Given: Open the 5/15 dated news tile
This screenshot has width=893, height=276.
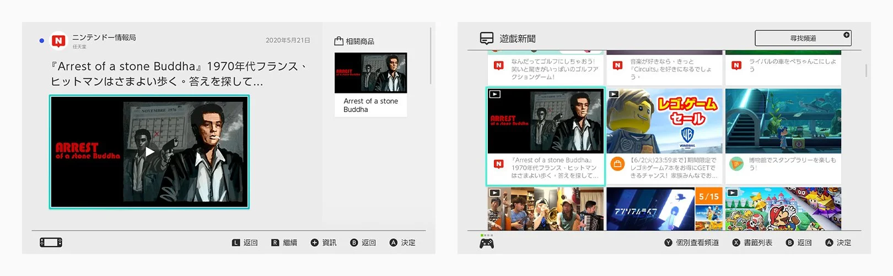Looking at the screenshot, I should coord(664,209).
